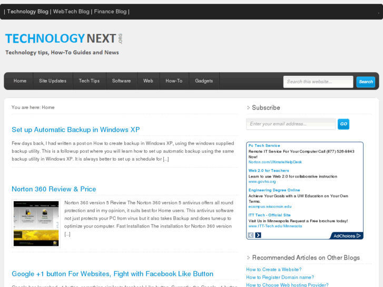Image resolution: width=383 pixels, height=287 pixels.
Task: Go to the Home menu item
Action: [20, 81]
